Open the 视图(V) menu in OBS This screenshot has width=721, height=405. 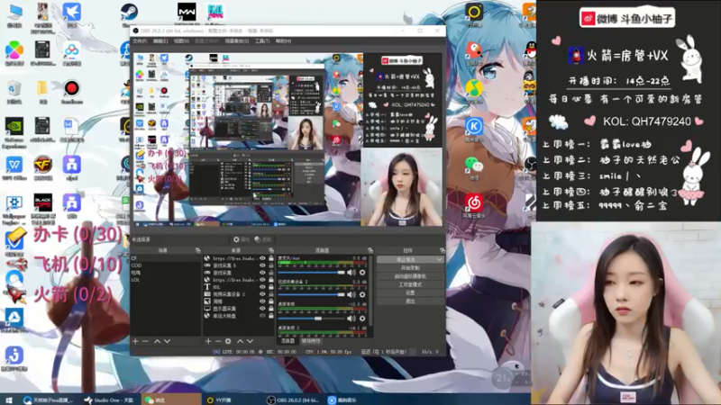[181, 41]
